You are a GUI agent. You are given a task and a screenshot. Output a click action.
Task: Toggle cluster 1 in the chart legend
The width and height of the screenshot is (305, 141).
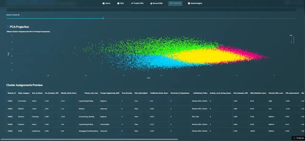coord(292,37)
